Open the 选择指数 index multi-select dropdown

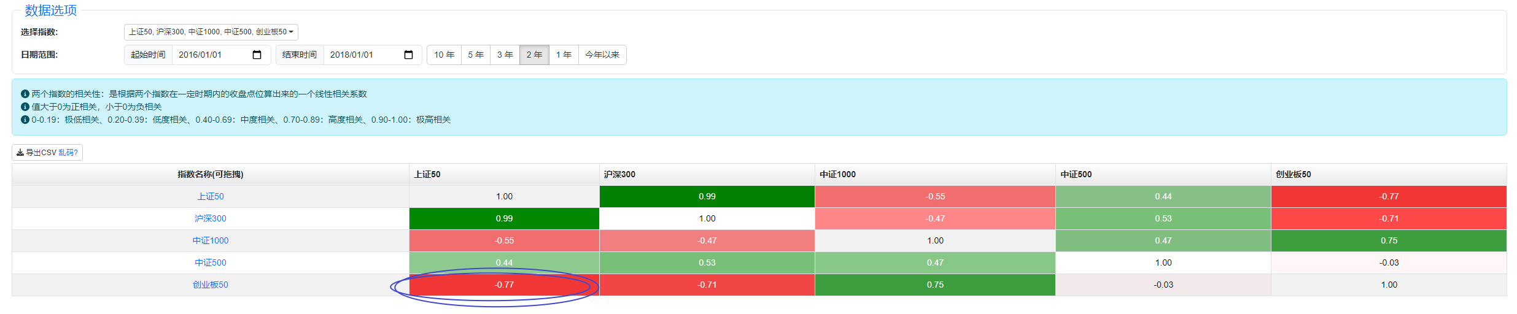pyautogui.click(x=211, y=32)
